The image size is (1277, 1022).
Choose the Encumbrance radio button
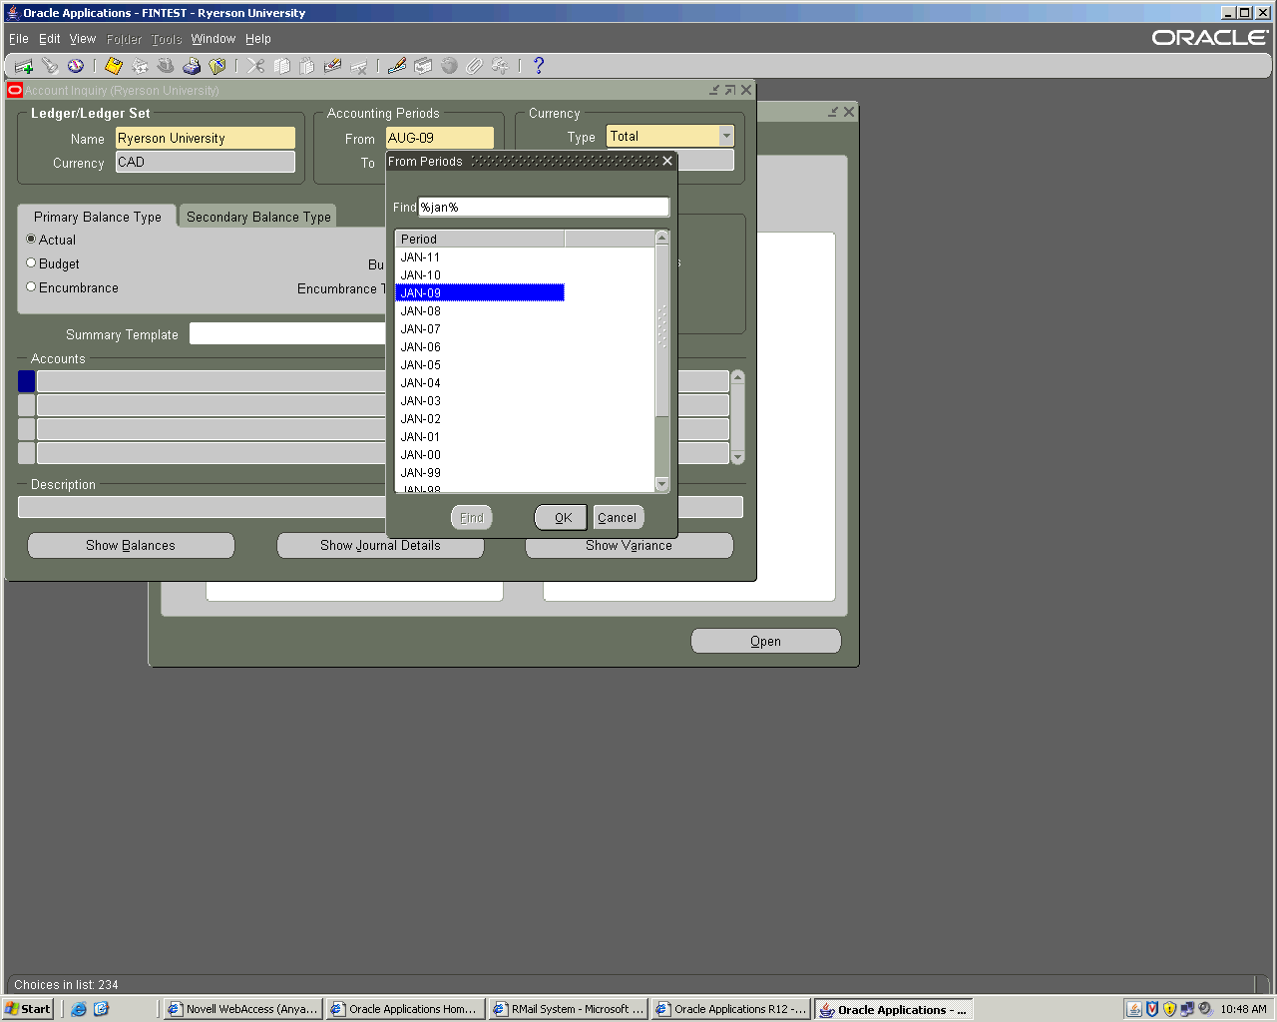tap(31, 287)
